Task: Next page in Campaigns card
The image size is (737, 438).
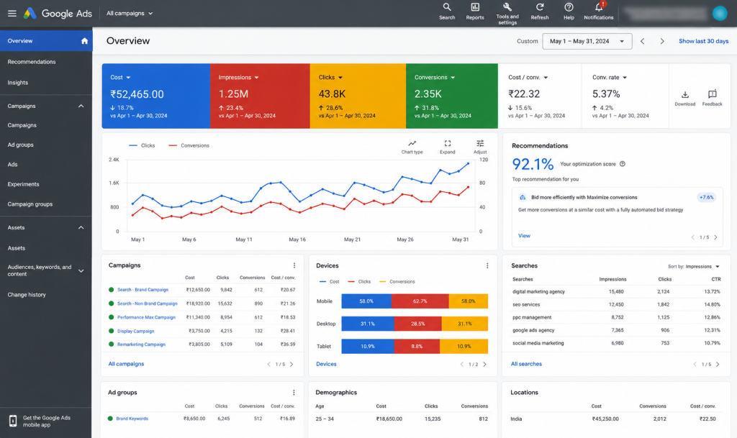Action: pos(291,365)
